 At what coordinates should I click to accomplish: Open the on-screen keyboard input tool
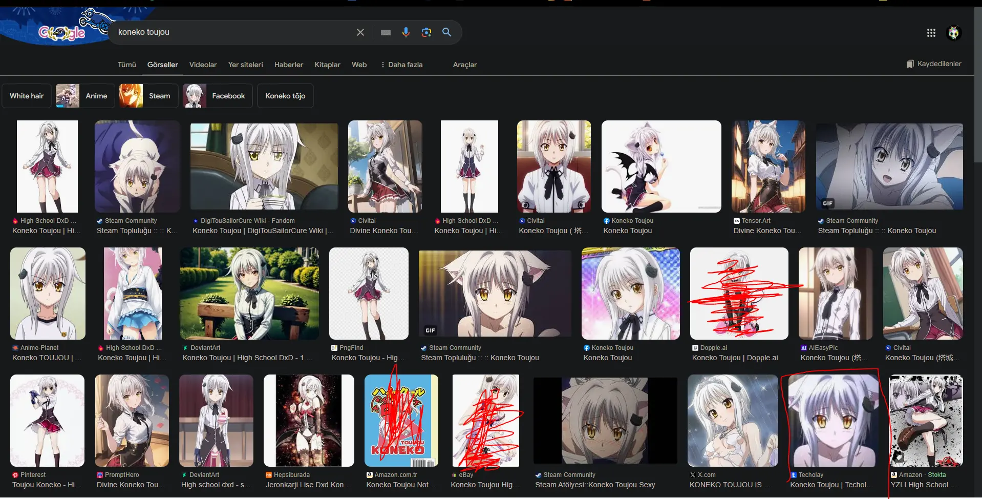click(386, 32)
